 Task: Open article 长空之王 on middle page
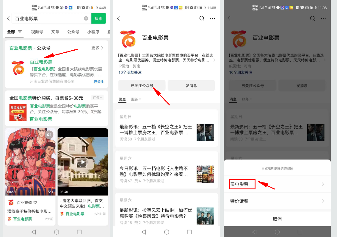156,130
